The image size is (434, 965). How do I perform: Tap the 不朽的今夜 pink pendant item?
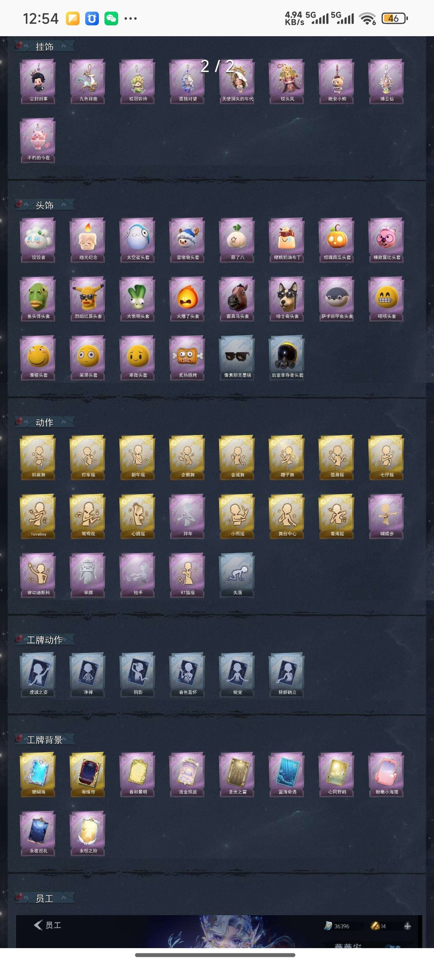(x=38, y=140)
